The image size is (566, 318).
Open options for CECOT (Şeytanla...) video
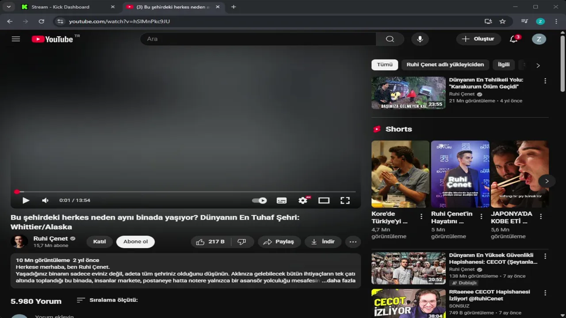pyautogui.click(x=545, y=256)
